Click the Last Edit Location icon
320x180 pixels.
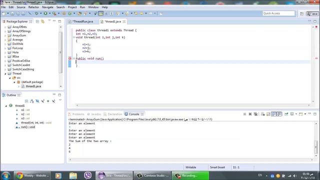click(136, 13)
